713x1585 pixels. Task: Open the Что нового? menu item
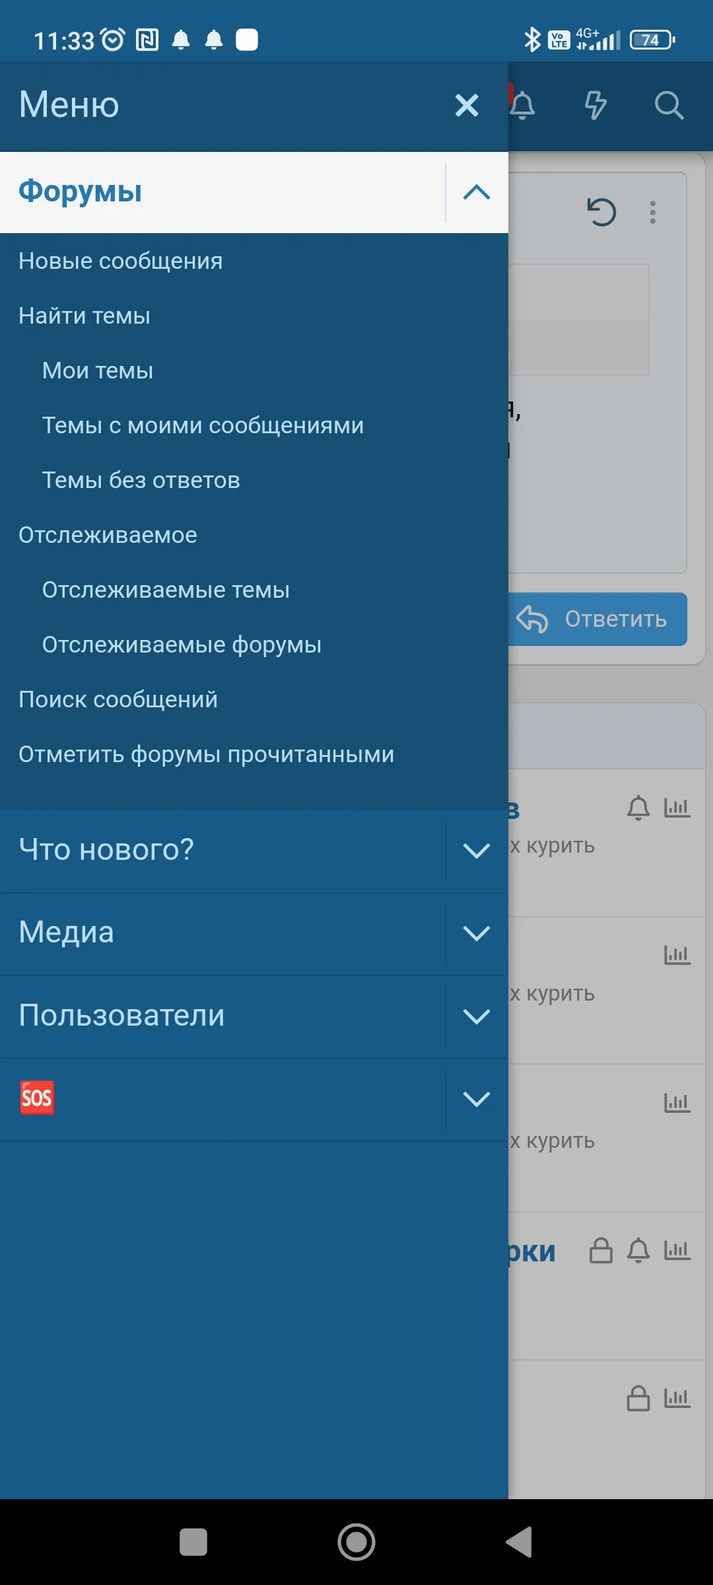coord(106,849)
